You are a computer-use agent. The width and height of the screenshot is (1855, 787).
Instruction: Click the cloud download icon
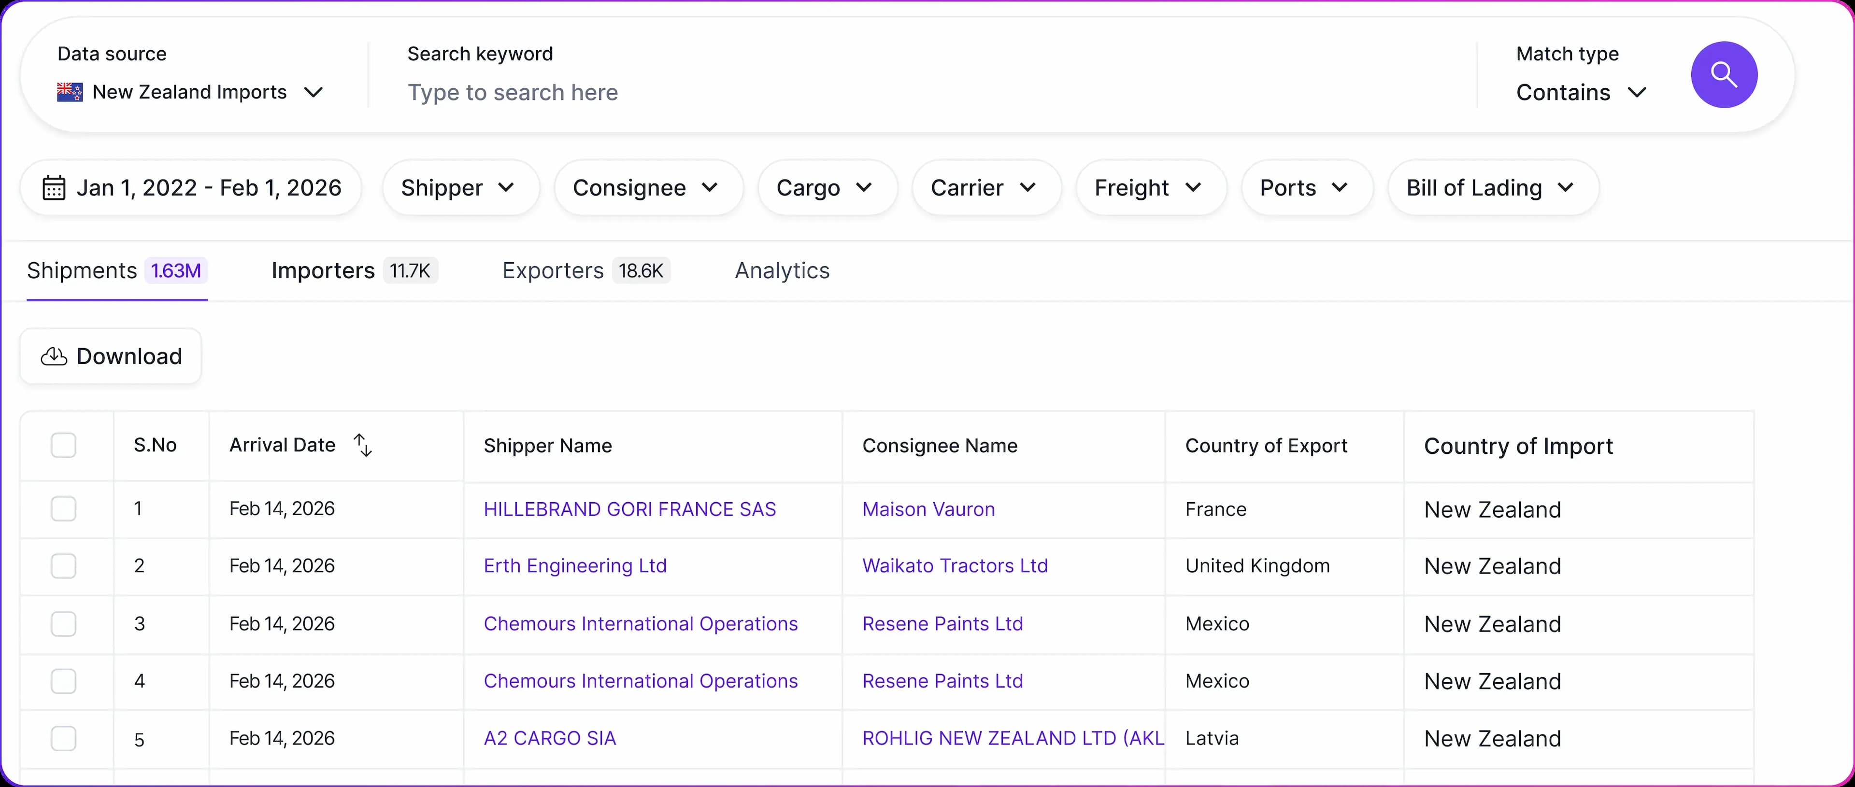point(54,356)
